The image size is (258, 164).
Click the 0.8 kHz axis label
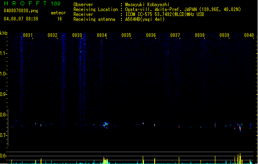tap(3, 115)
